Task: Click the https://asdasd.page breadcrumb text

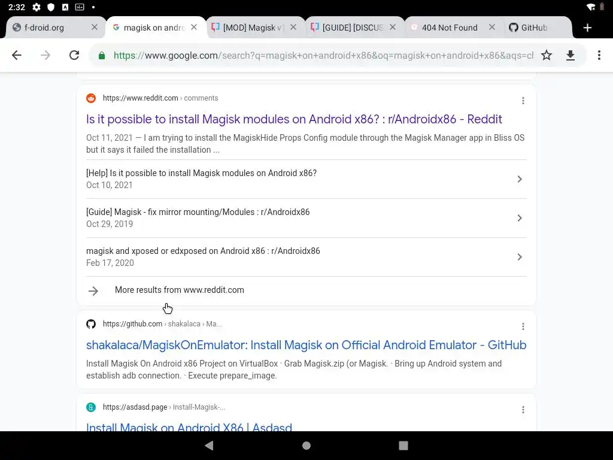Action: coord(135,407)
